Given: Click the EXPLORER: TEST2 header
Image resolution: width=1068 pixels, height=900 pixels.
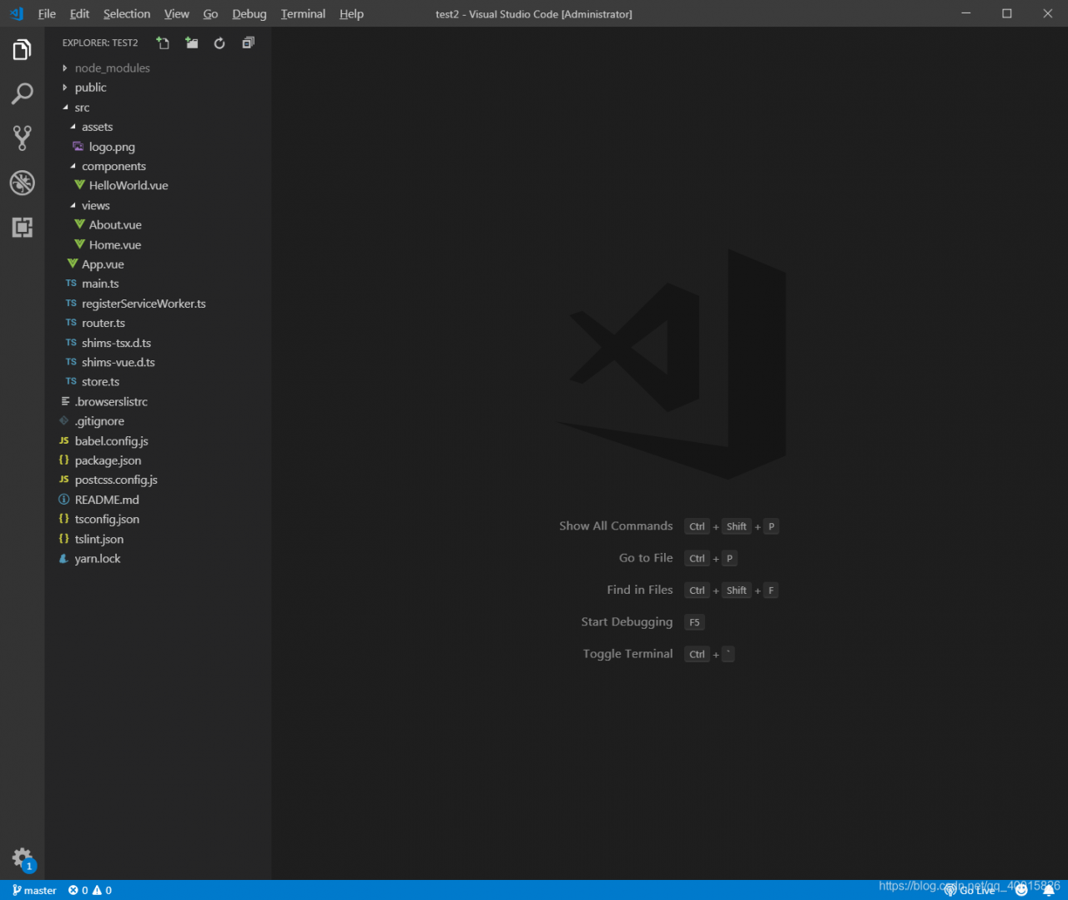Looking at the screenshot, I should click(x=100, y=43).
